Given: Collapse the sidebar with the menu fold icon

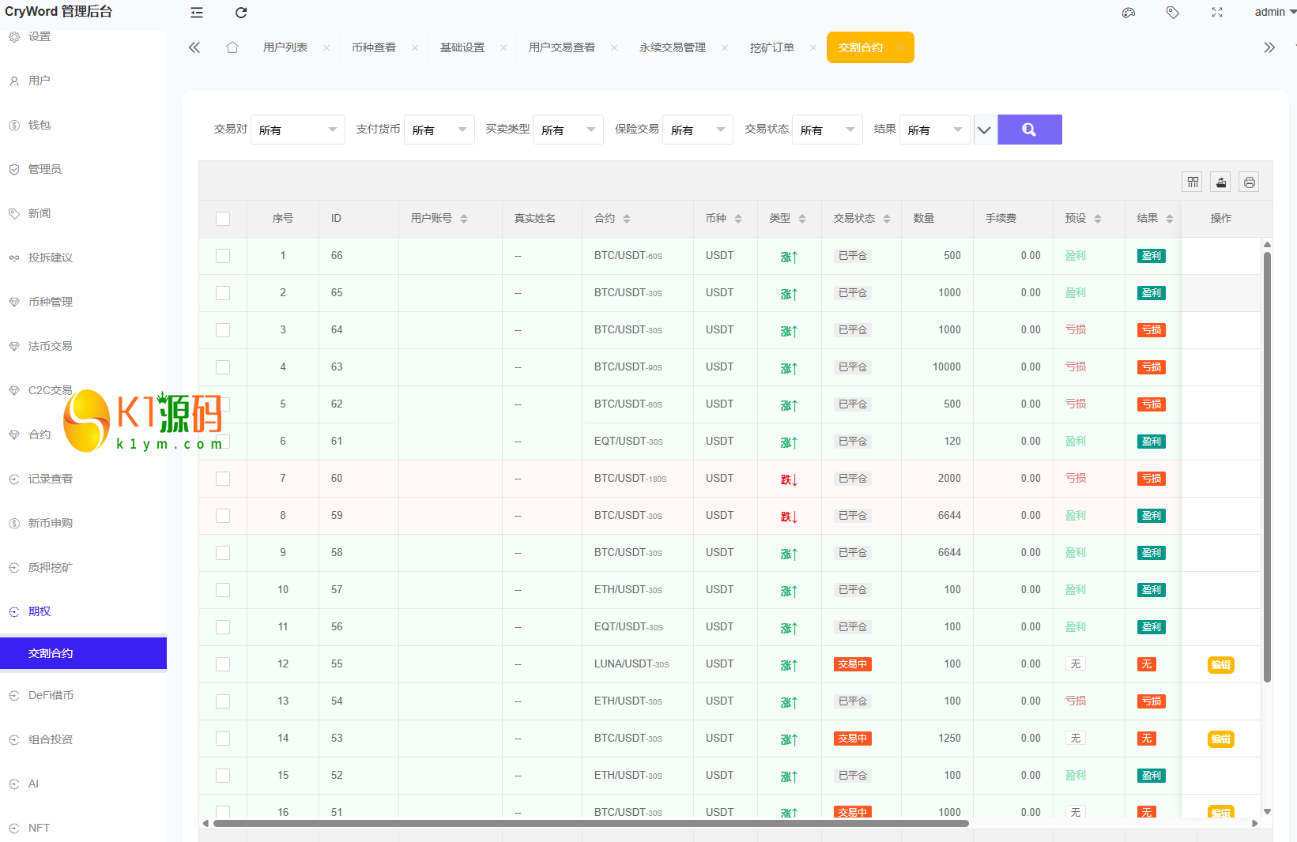Looking at the screenshot, I should pyautogui.click(x=197, y=13).
